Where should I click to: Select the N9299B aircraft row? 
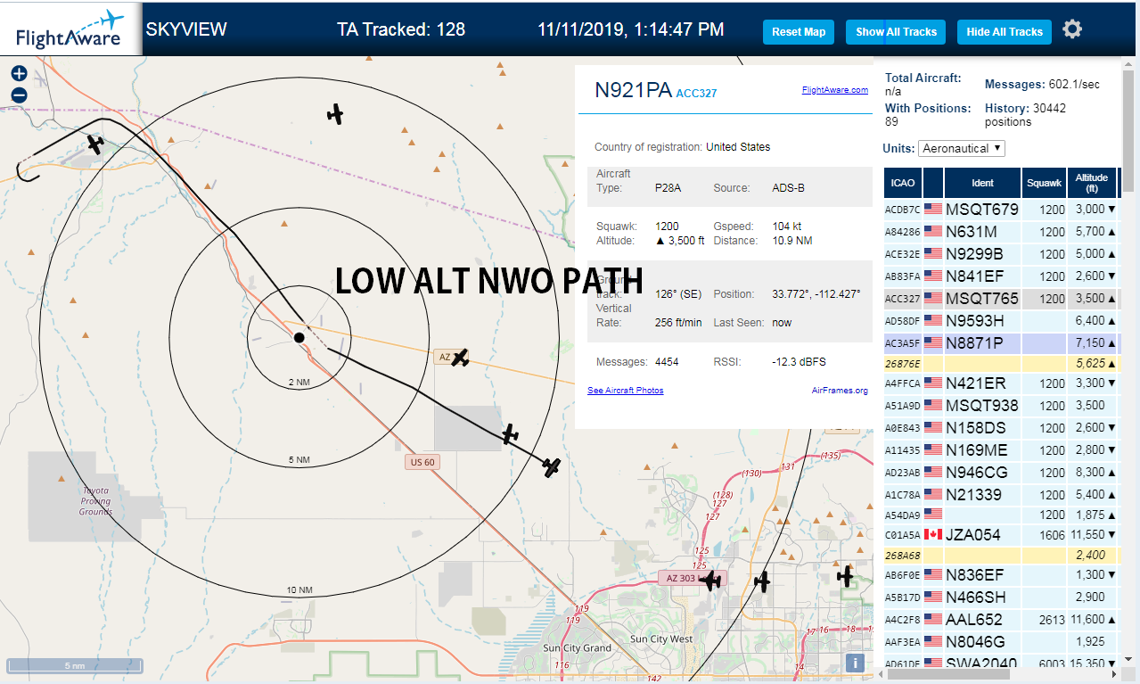tap(1001, 254)
